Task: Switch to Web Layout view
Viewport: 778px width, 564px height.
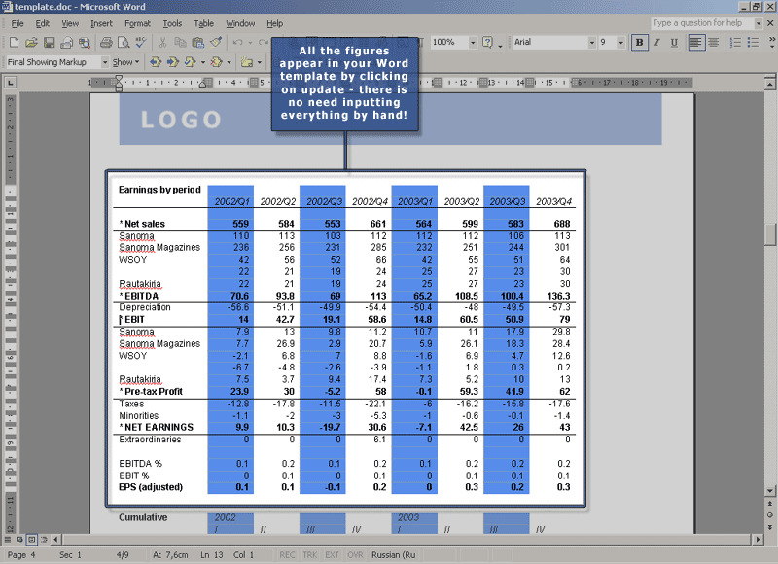Action: [x=19, y=539]
